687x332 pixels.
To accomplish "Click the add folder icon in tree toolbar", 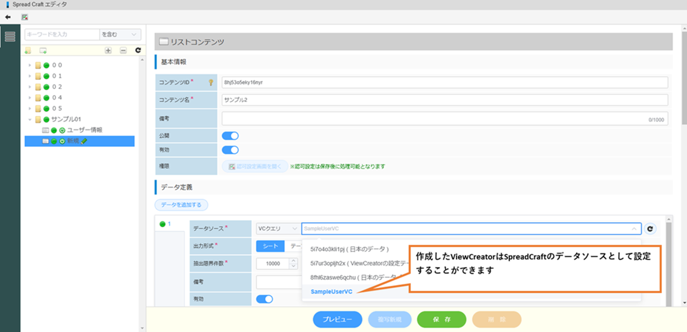I will click(28, 51).
